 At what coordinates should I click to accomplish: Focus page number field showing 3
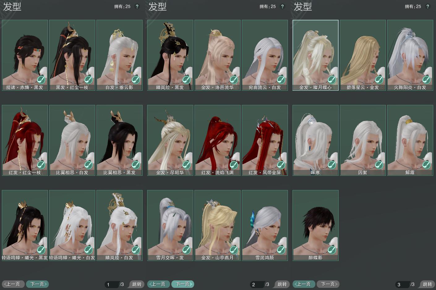click(x=402, y=284)
